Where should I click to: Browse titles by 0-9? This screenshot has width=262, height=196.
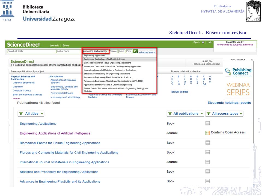coord(204,84)
